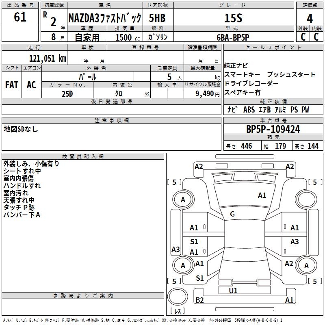Click the 検査員記入欄 section header

(83, 156)
